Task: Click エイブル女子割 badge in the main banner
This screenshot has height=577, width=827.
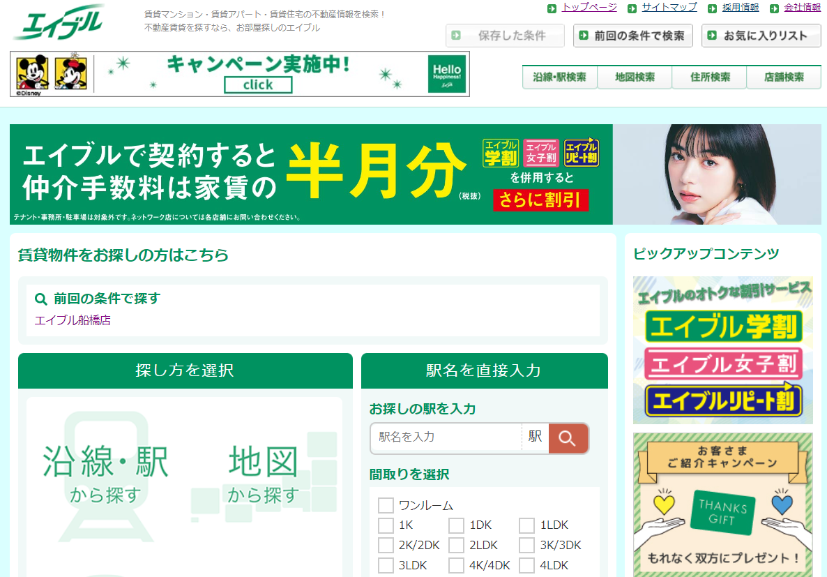Action: tap(540, 153)
